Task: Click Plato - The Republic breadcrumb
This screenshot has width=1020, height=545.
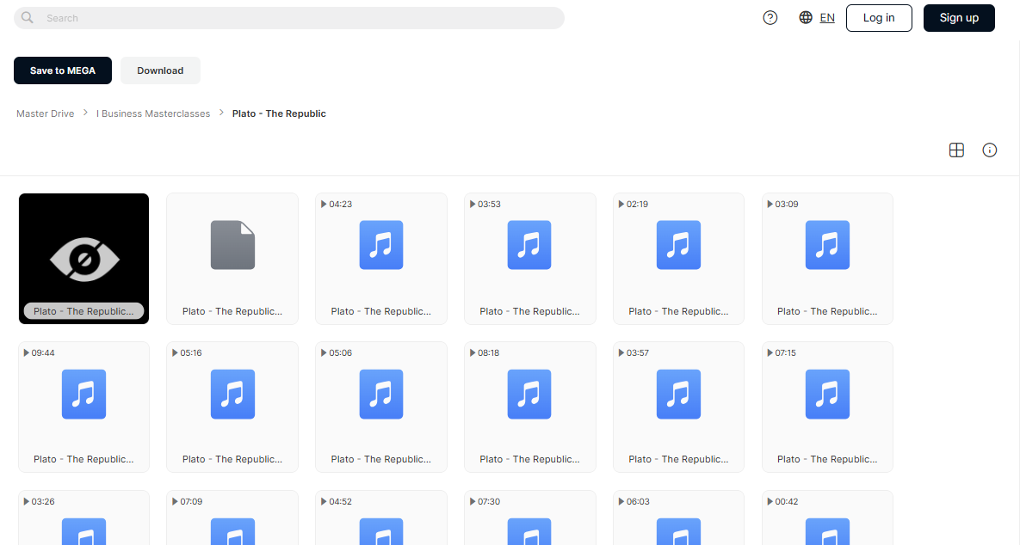Action: [x=279, y=113]
